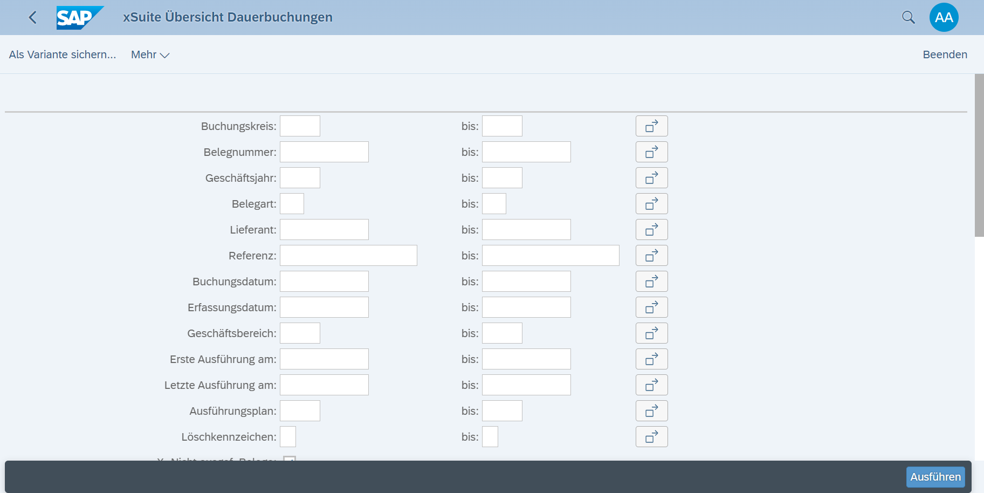The image size is (984, 493).
Task: Open multiple selection for Belegnummer
Action: [x=651, y=152]
